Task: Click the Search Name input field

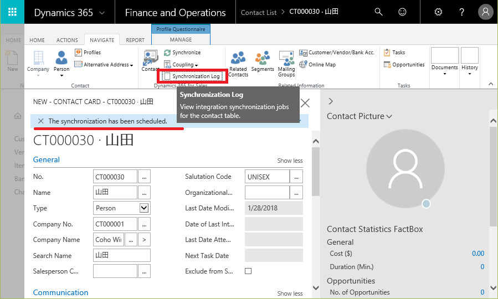Action: point(122,255)
